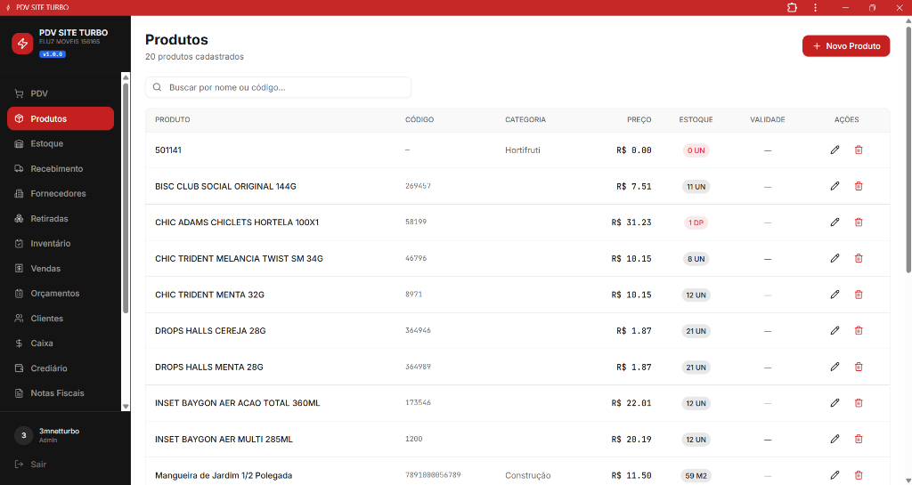
Task: Click the user avatar with number 3
Action: (23, 435)
